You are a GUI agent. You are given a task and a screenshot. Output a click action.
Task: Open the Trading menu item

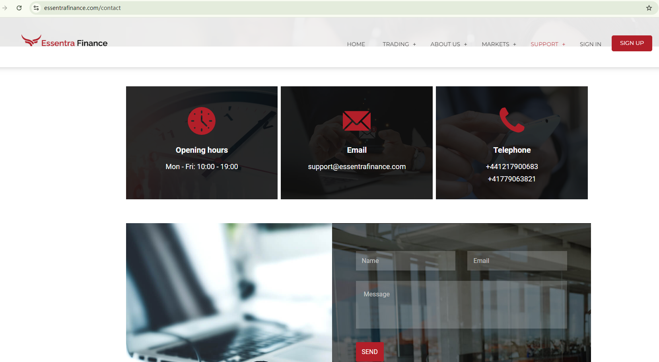tap(396, 44)
